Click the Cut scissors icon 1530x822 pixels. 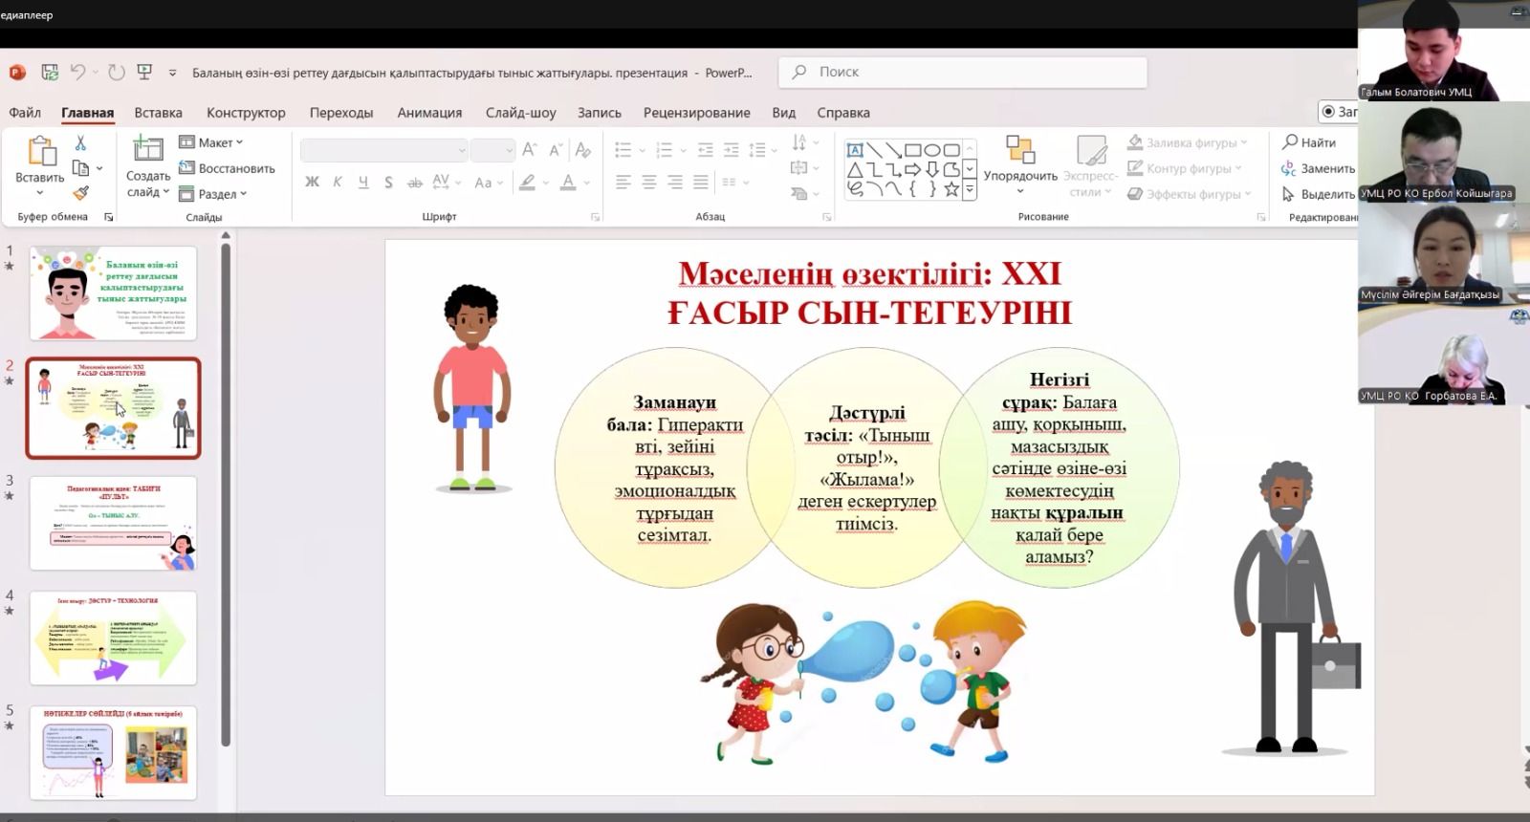80,143
